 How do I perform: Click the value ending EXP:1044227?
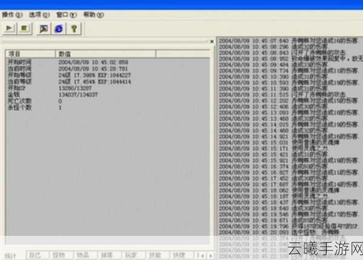click(94, 75)
